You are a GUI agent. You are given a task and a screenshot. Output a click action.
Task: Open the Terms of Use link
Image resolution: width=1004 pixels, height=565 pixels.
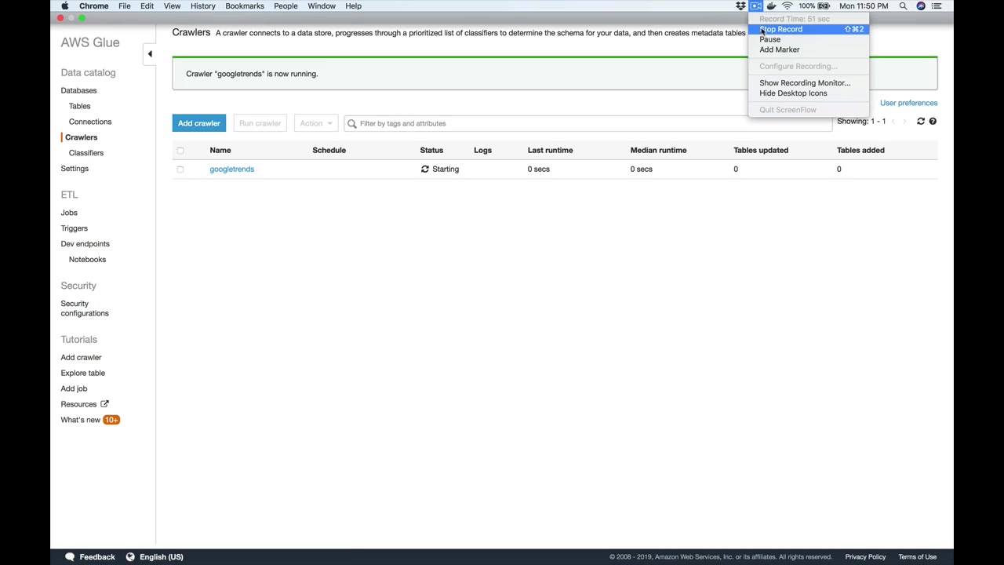(x=917, y=557)
